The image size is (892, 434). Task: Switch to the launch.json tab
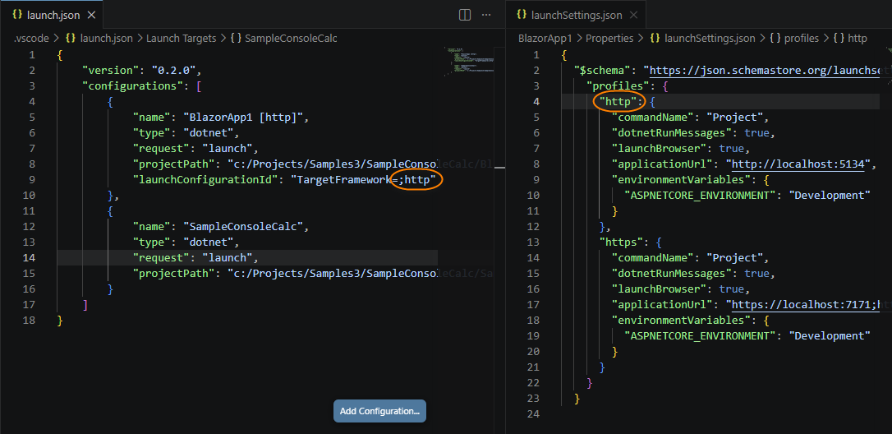pyautogui.click(x=52, y=15)
